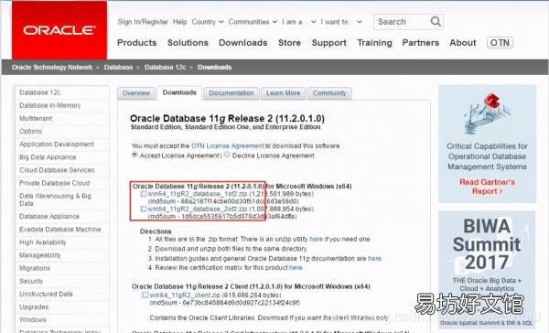Open Windows in sidebar
This screenshot has height=333, width=549.
click(x=33, y=320)
